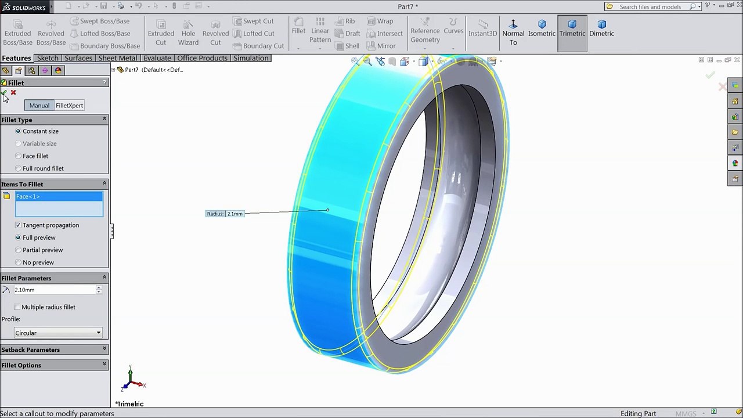Switch to Dimetric view

tap(601, 29)
